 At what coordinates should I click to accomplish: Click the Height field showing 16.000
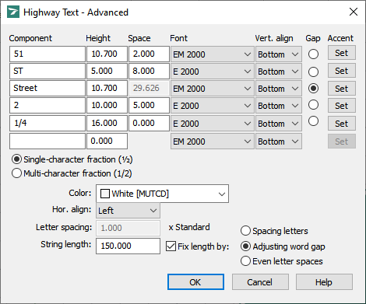tap(107, 123)
